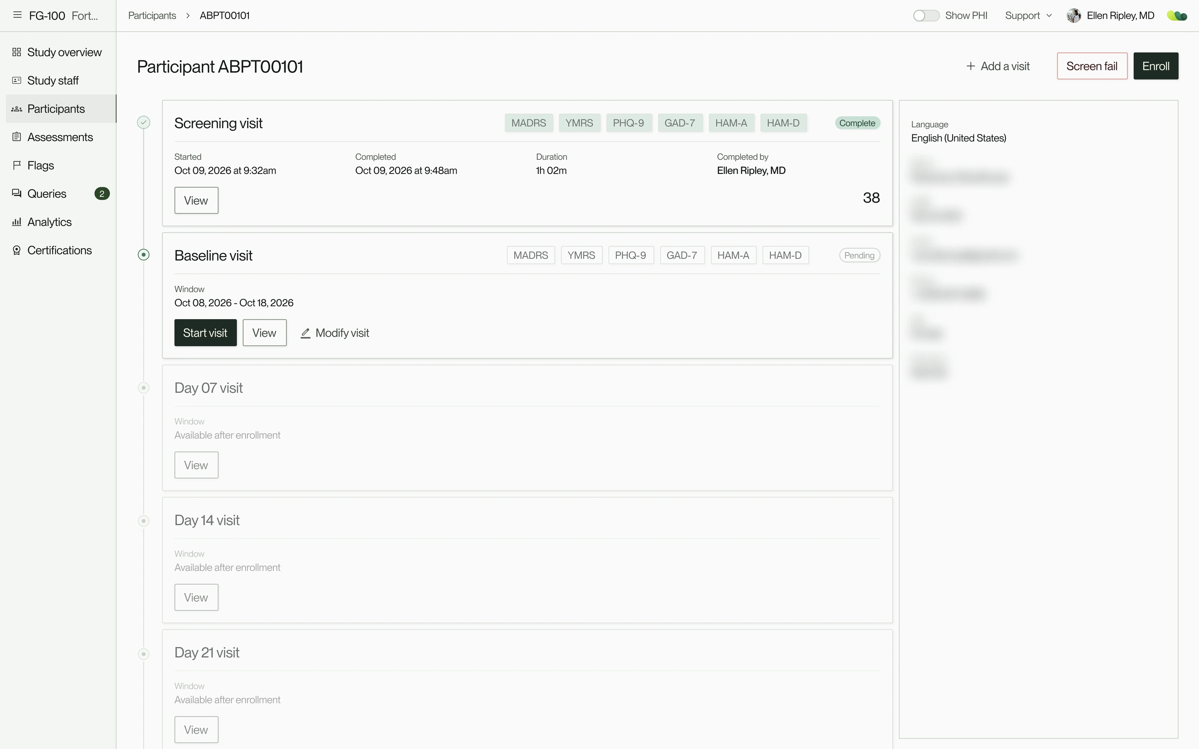This screenshot has width=1199, height=749.
Task: Click View in the Day 14 visit card
Action: coord(196,597)
